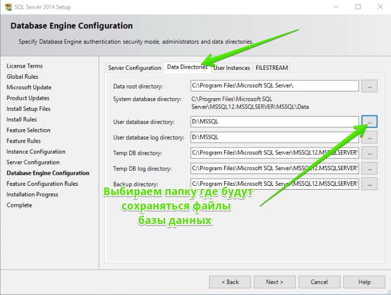Select the FILESTREAM tab
391x295 pixels.
(272, 68)
